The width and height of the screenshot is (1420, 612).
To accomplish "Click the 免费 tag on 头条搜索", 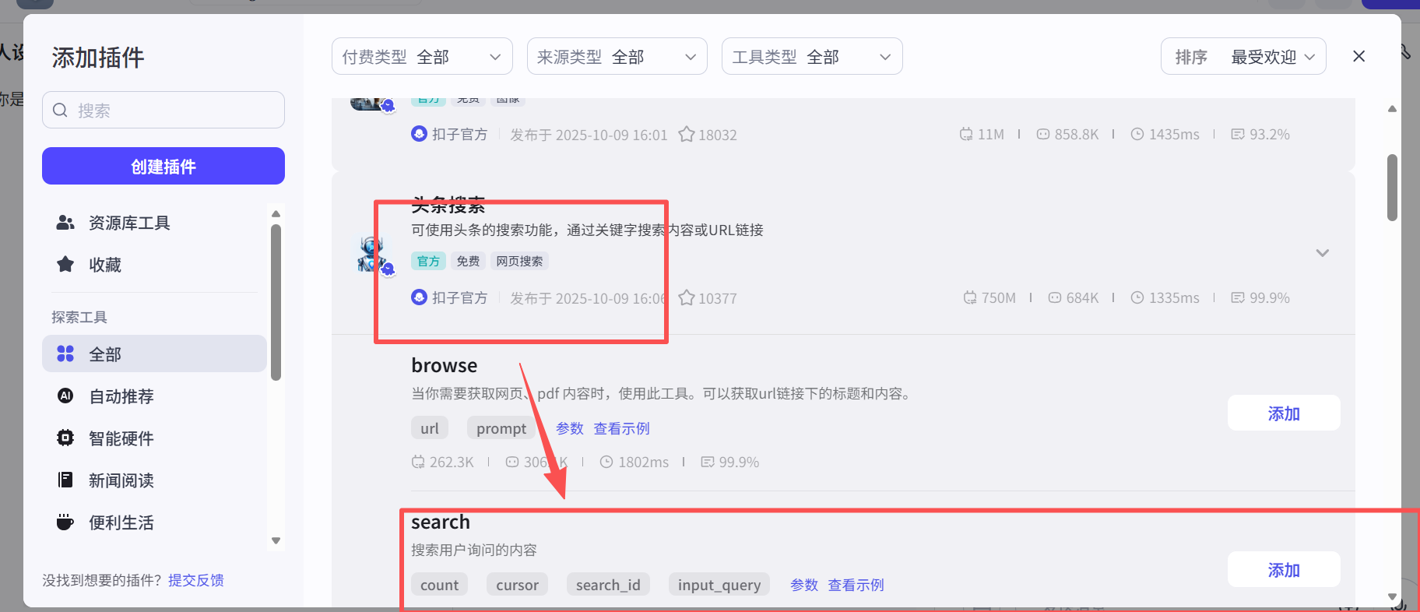I will [468, 261].
